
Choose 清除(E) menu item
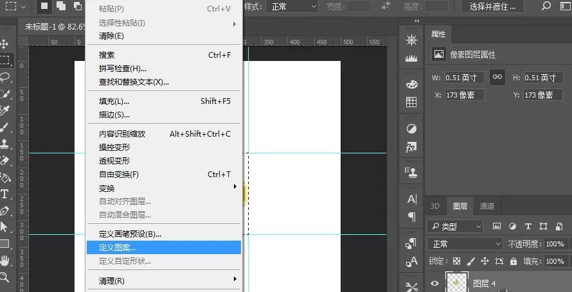pos(163,36)
